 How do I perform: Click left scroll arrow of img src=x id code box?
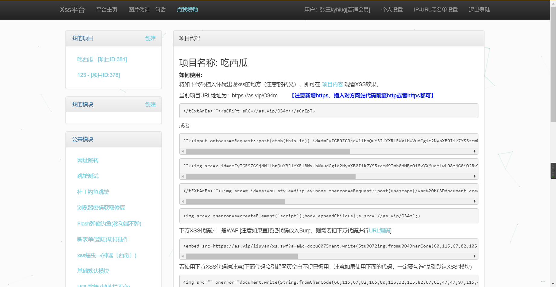pyautogui.click(x=183, y=176)
